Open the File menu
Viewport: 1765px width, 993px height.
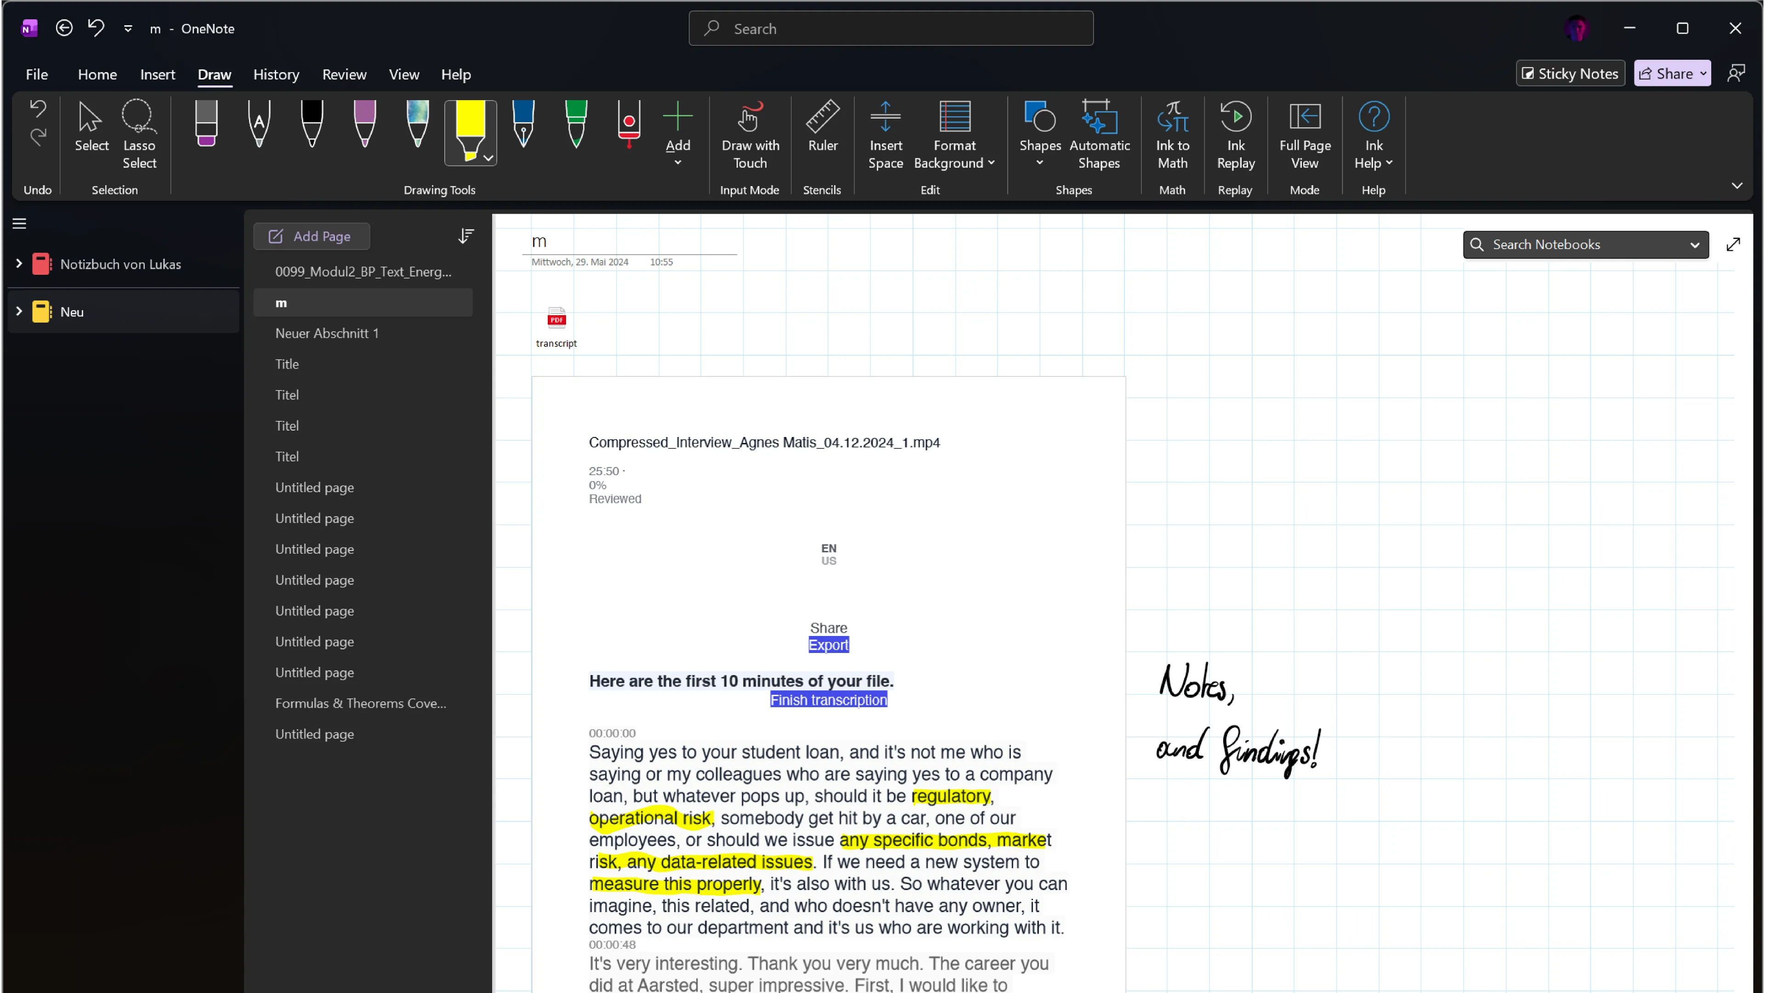click(x=37, y=74)
